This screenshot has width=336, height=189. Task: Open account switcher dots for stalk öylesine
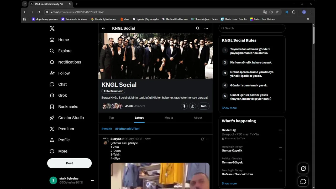point(92,180)
